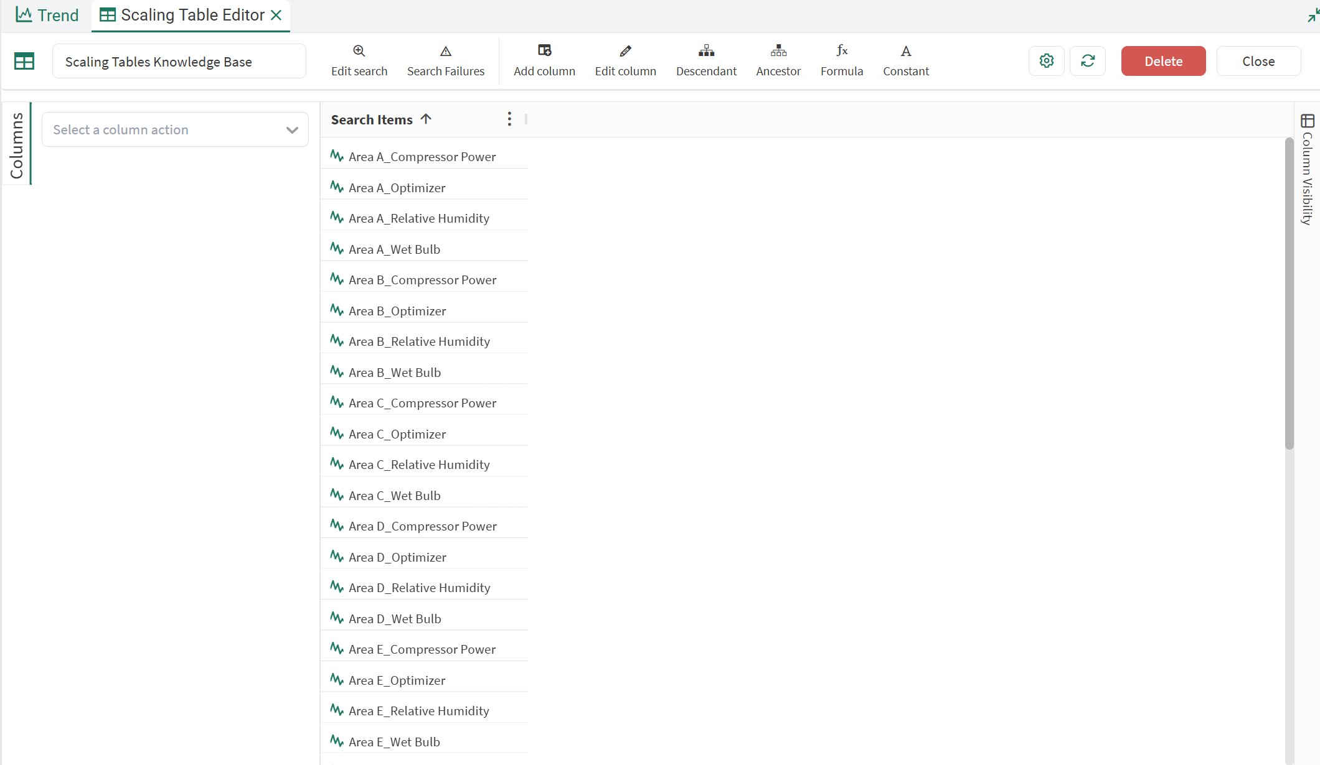The height and width of the screenshot is (765, 1320).
Task: Switch to the Trend tab
Action: (x=47, y=15)
